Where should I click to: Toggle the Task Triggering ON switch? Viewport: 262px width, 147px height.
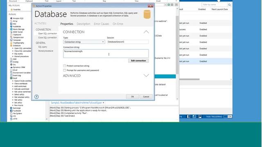(x=228, y=116)
